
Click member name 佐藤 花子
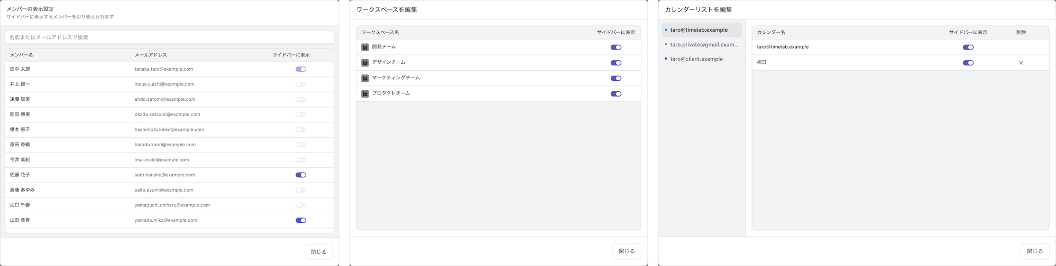20,175
